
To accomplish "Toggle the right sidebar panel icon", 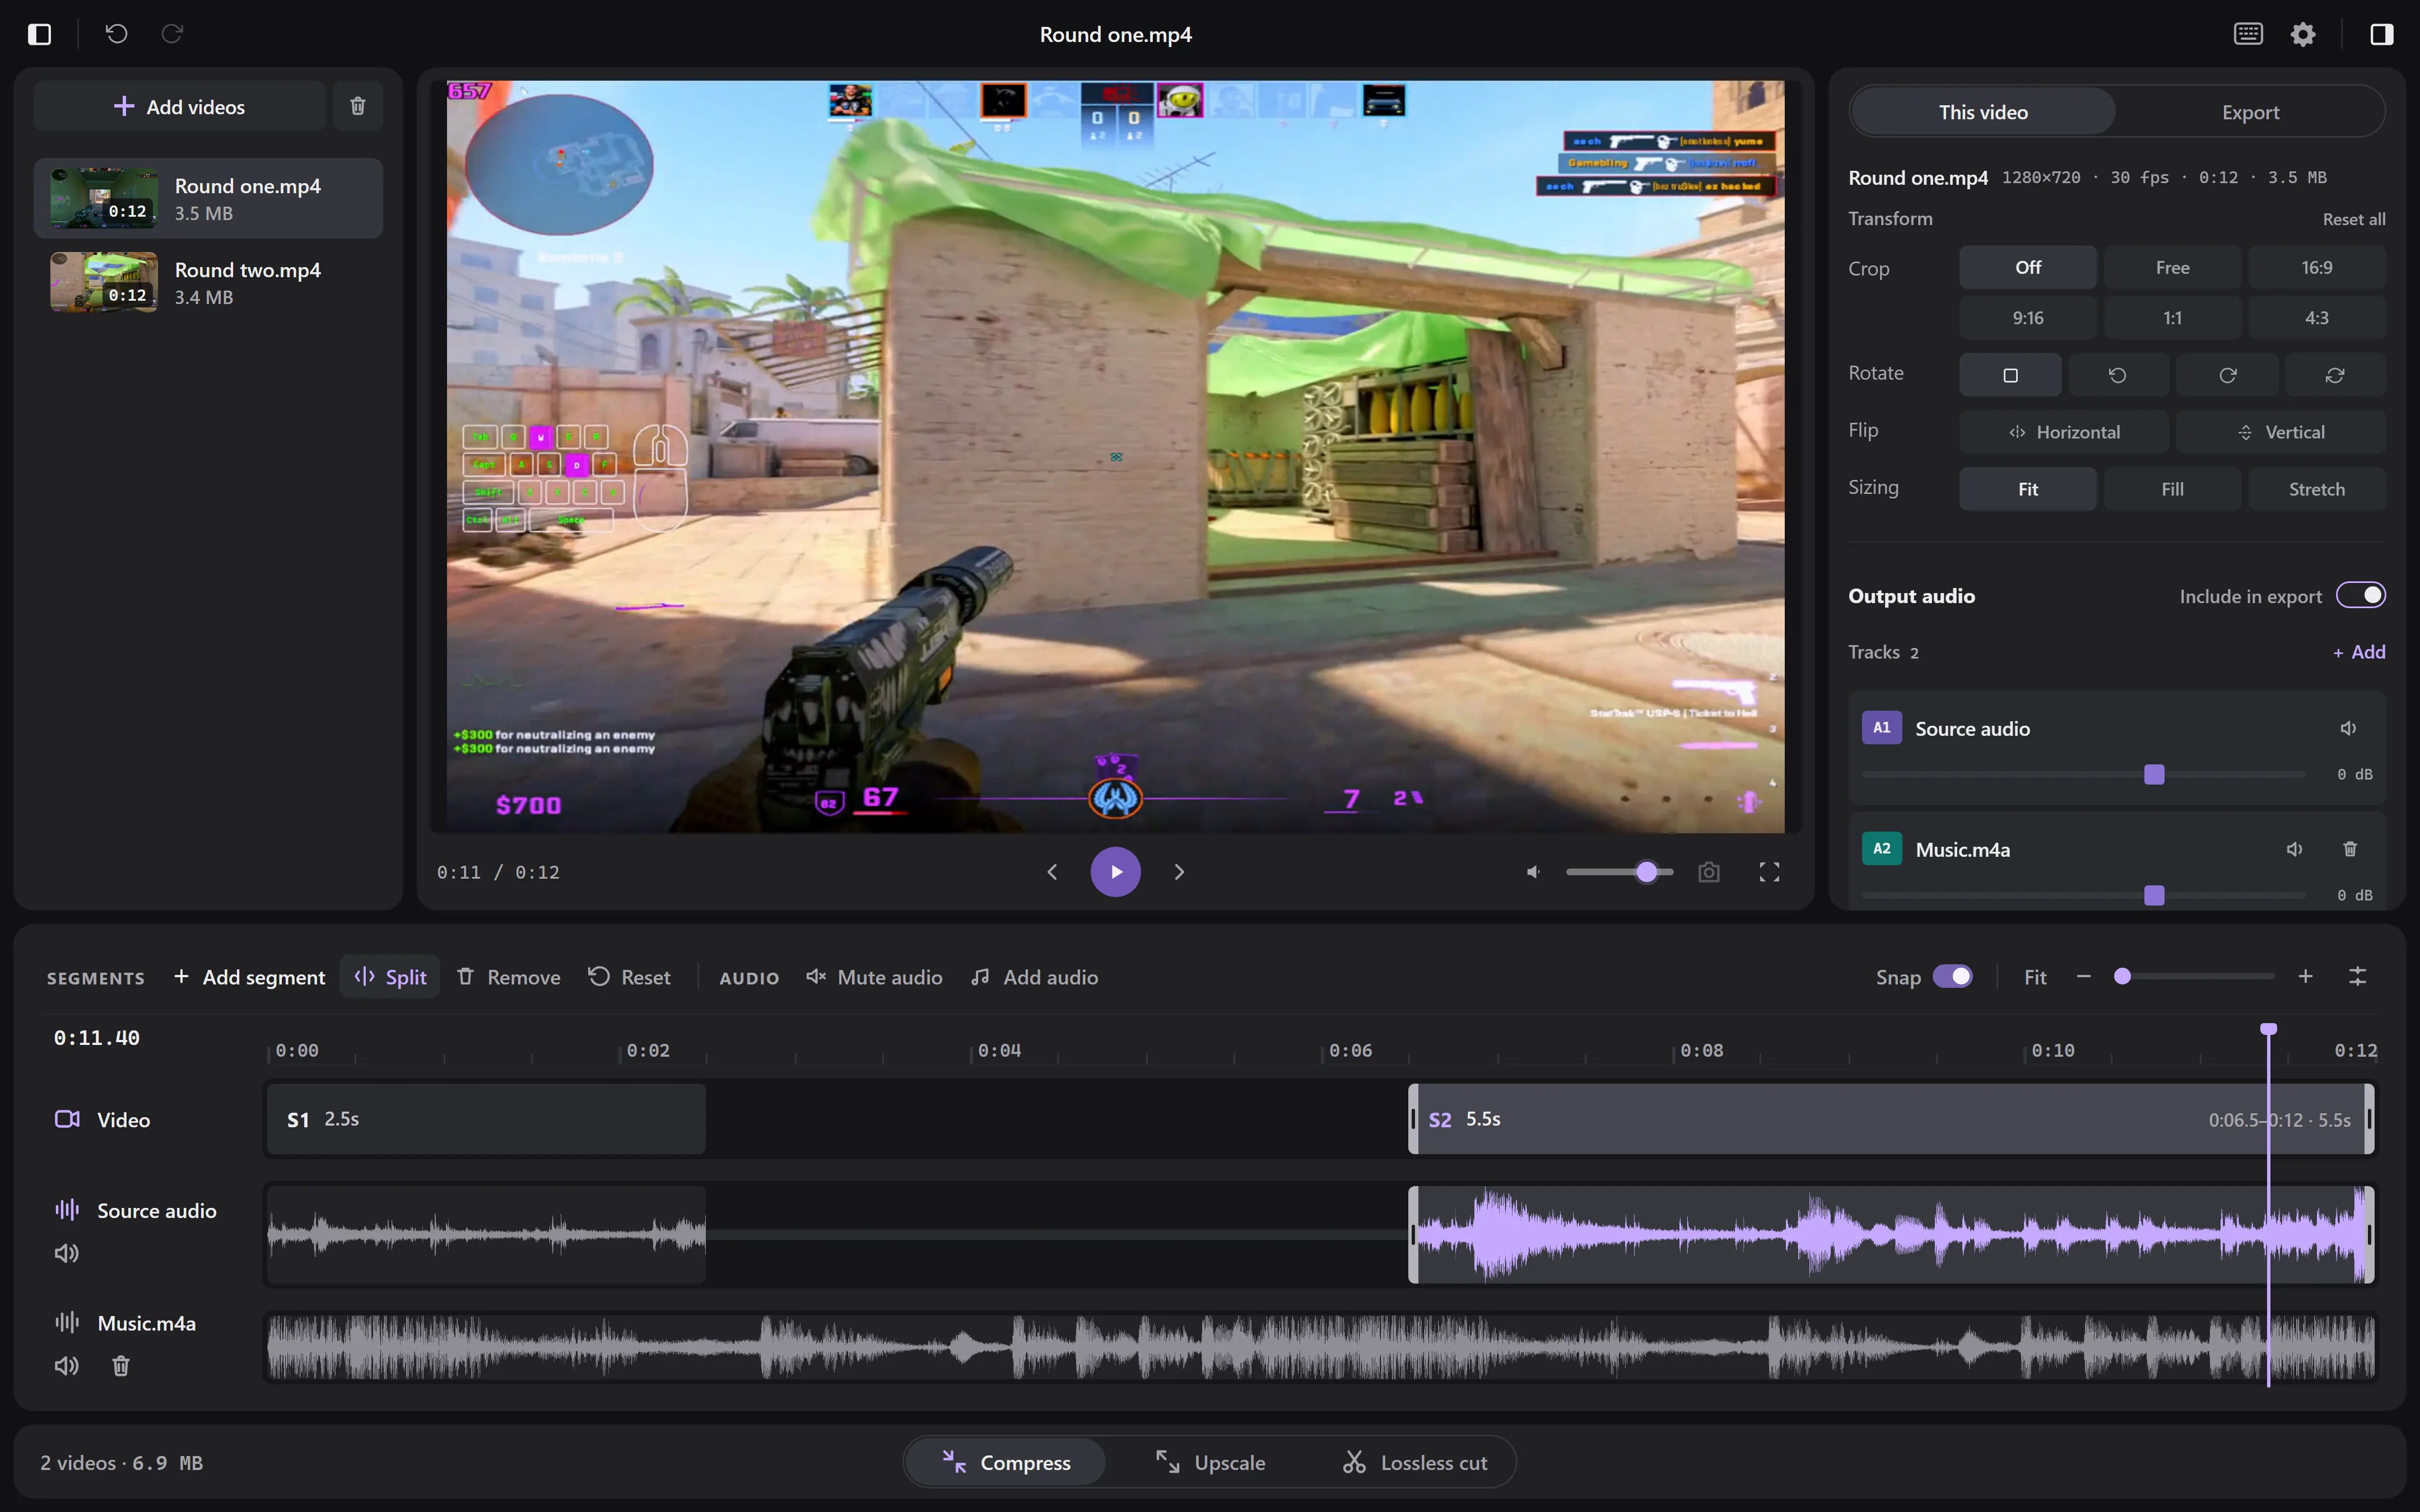I will click(2381, 34).
